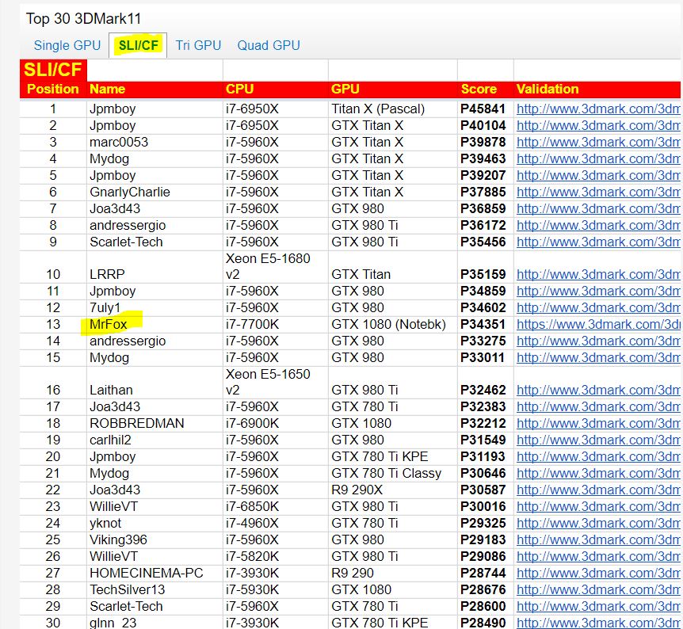
Task: Open validation link for score P40104
Action: (598, 125)
